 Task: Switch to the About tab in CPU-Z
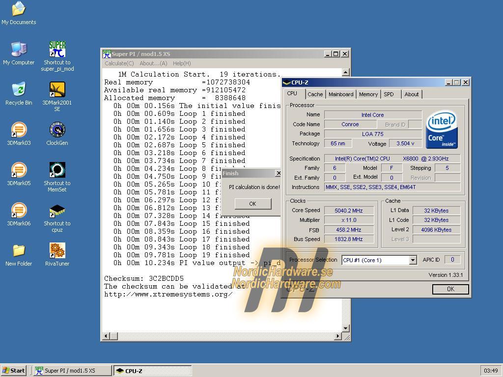[412, 94]
